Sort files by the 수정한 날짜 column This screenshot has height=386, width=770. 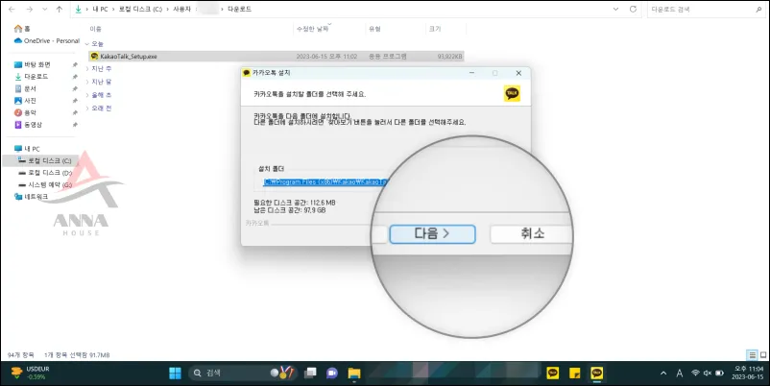(x=312, y=29)
